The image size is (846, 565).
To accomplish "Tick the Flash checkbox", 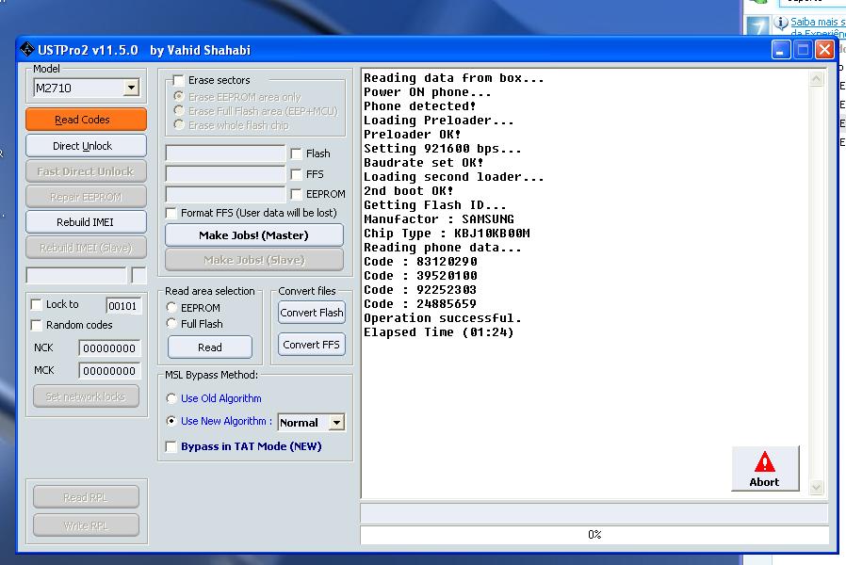I will [296, 153].
